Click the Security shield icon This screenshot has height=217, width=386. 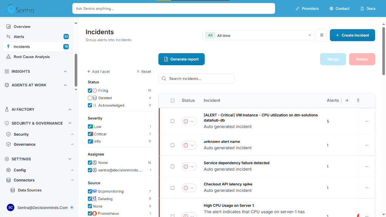[x=8, y=134]
